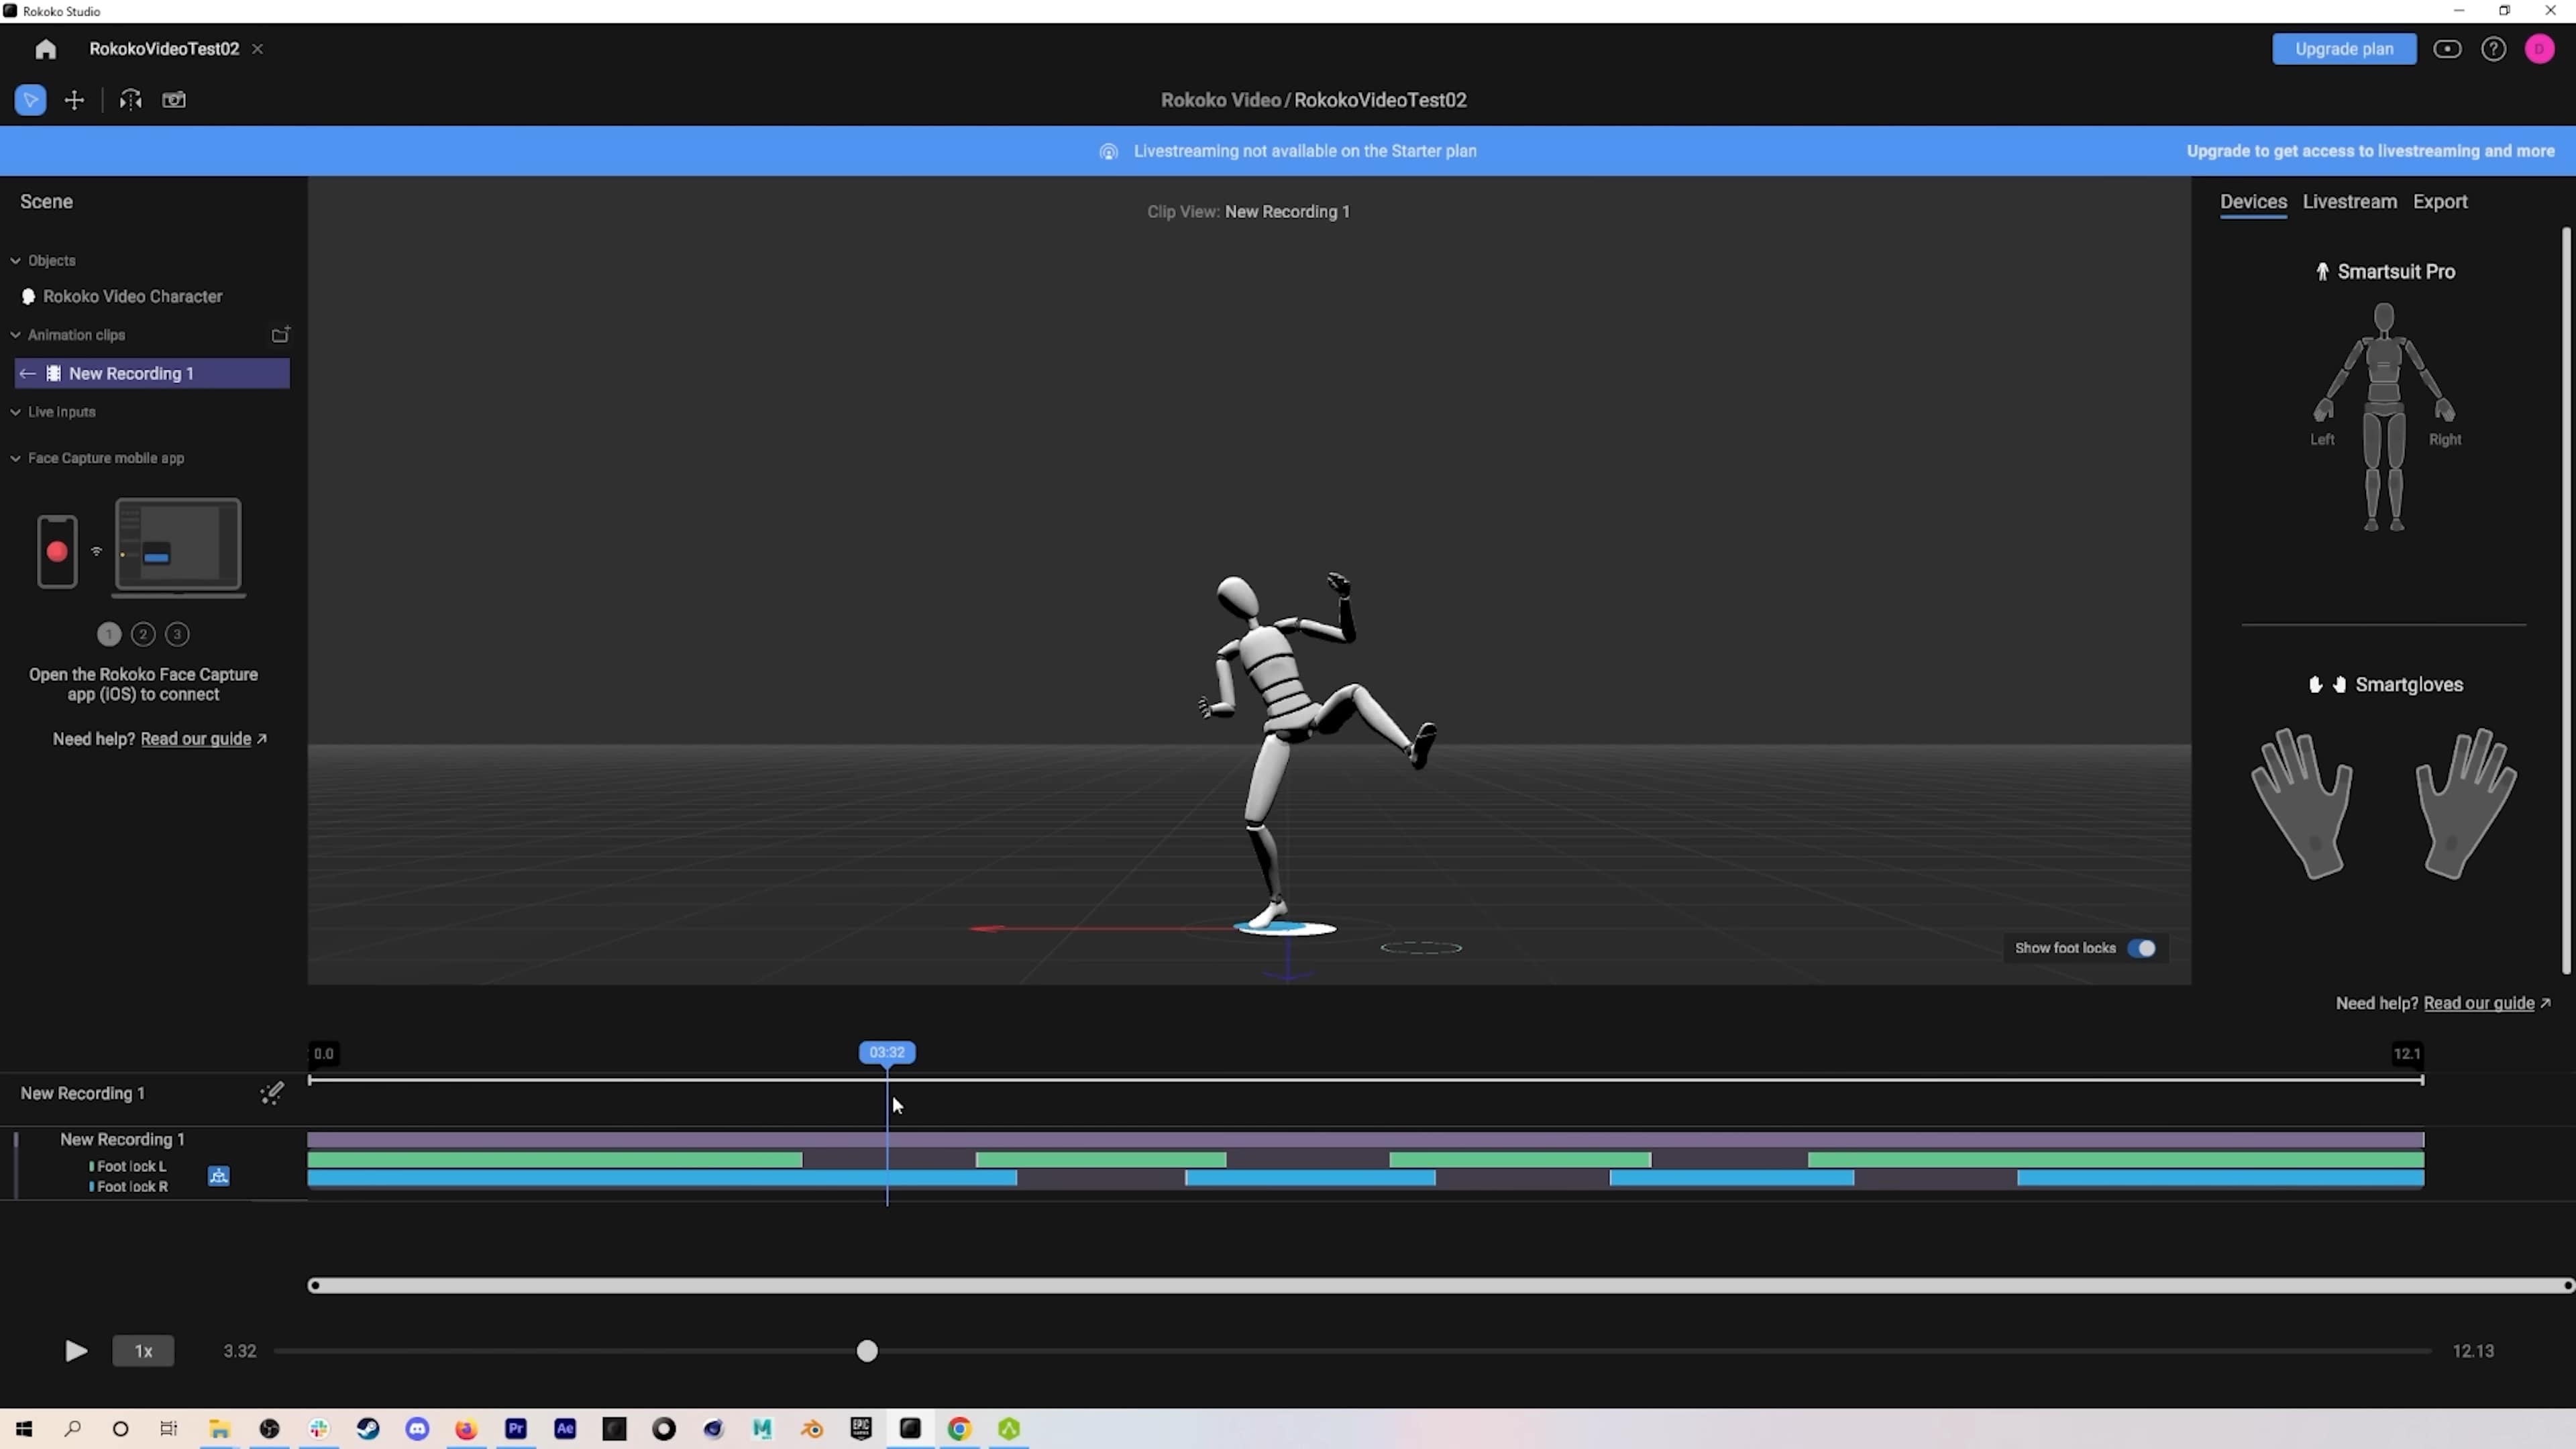Open the Read our guide link
The width and height of the screenshot is (2576, 1449).
196,739
